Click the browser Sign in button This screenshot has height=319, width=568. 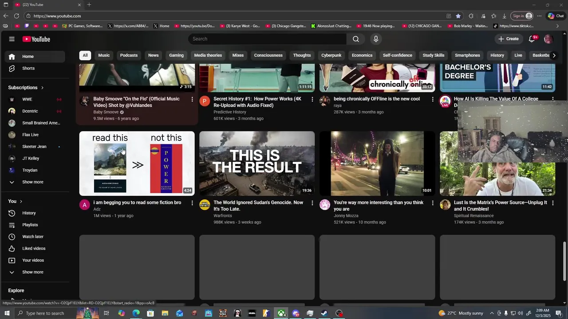pyautogui.click(x=521, y=16)
